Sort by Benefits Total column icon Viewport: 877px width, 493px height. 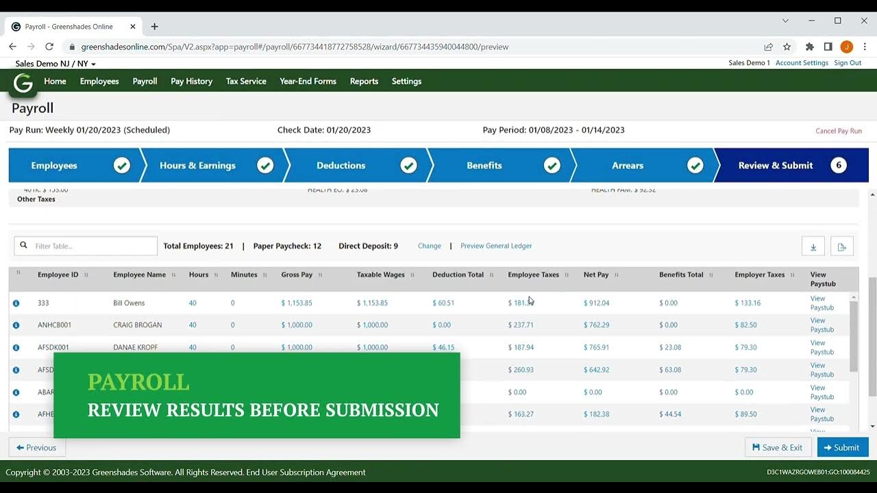point(711,275)
